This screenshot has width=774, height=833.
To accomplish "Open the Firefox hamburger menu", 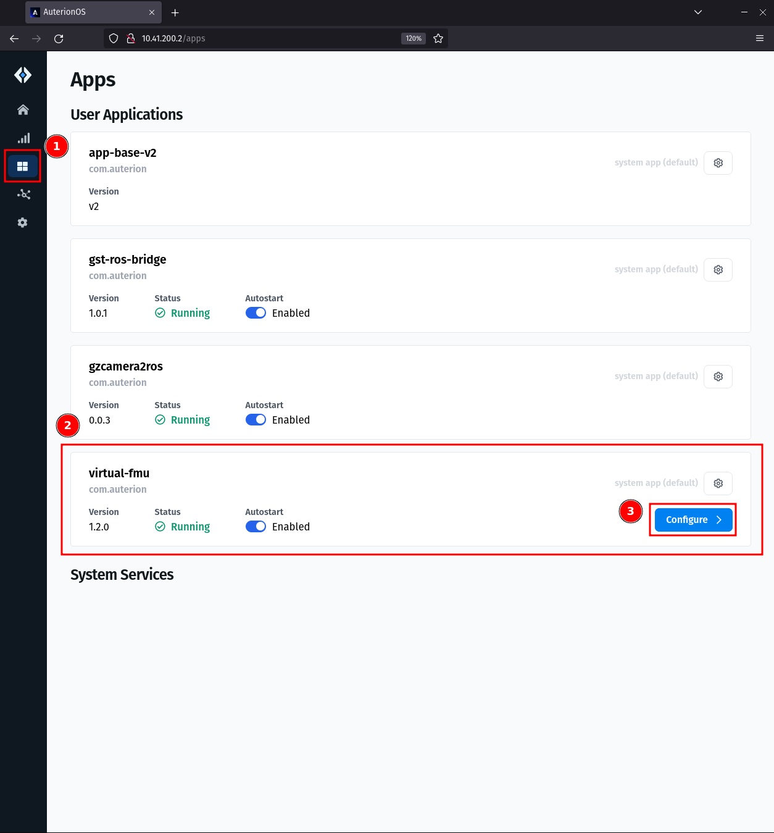I will pyautogui.click(x=760, y=38).
